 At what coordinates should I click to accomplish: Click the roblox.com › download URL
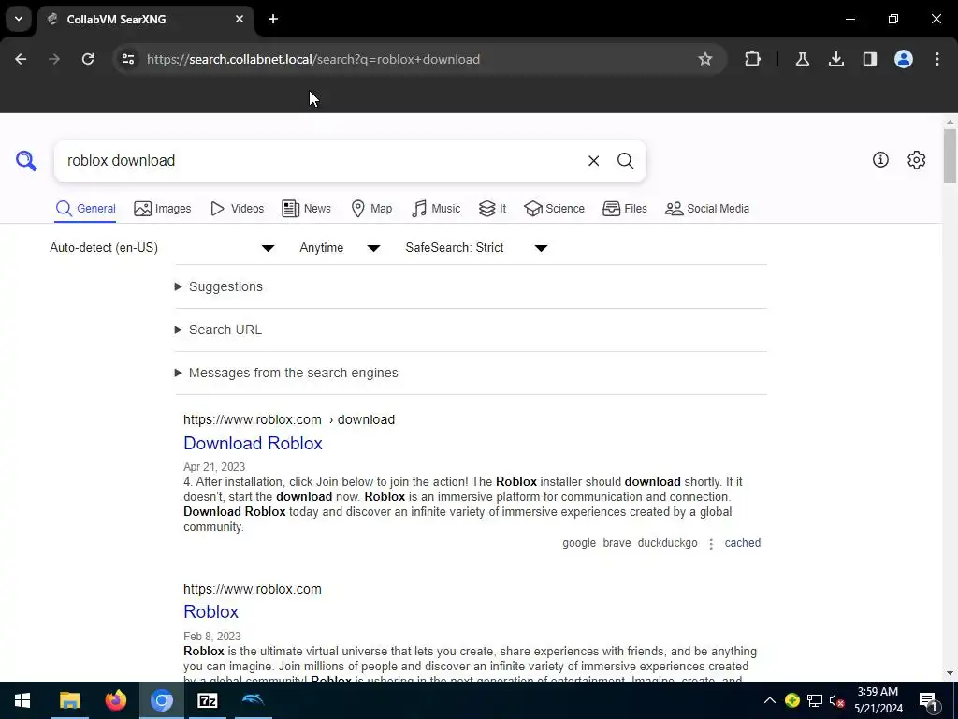point(289,420)
